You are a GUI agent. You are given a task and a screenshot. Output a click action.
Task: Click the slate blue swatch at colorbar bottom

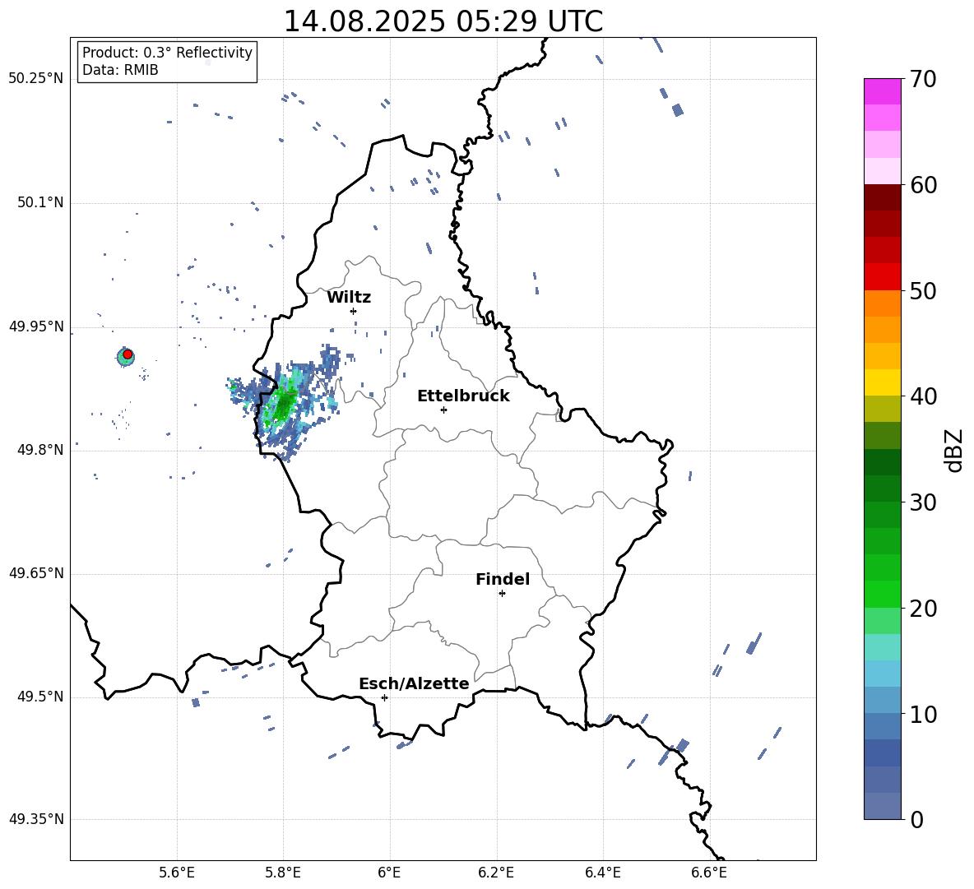pos(883,806)
